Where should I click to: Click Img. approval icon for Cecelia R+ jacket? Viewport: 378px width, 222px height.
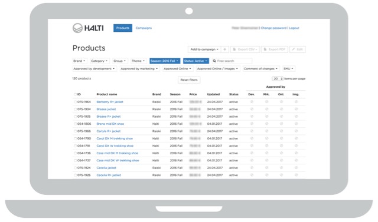click(296, 175)
